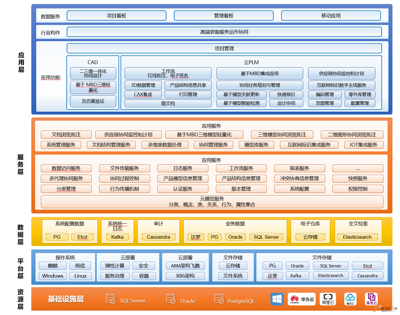Click the 打印管理 box

(x=188, y=95)
